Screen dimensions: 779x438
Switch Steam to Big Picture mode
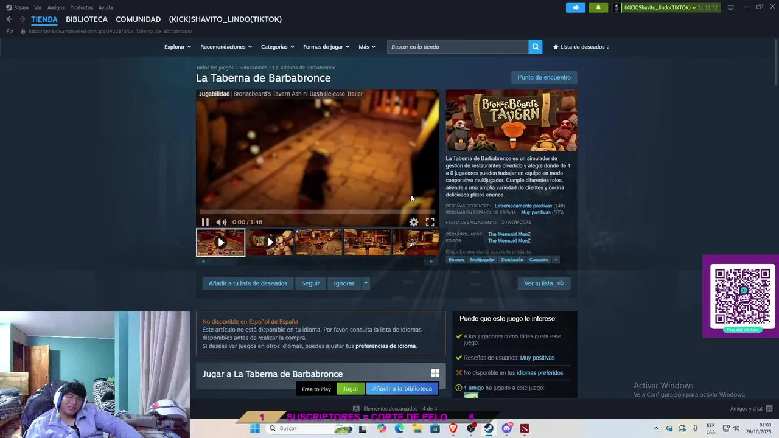point(730,7)
